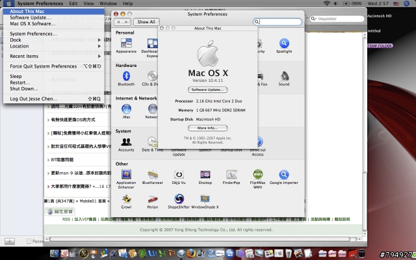Viewport: 416px width, 260px height.
Task: Choose Mac OS X Software... menu item
Action: [x=54, y=23]
